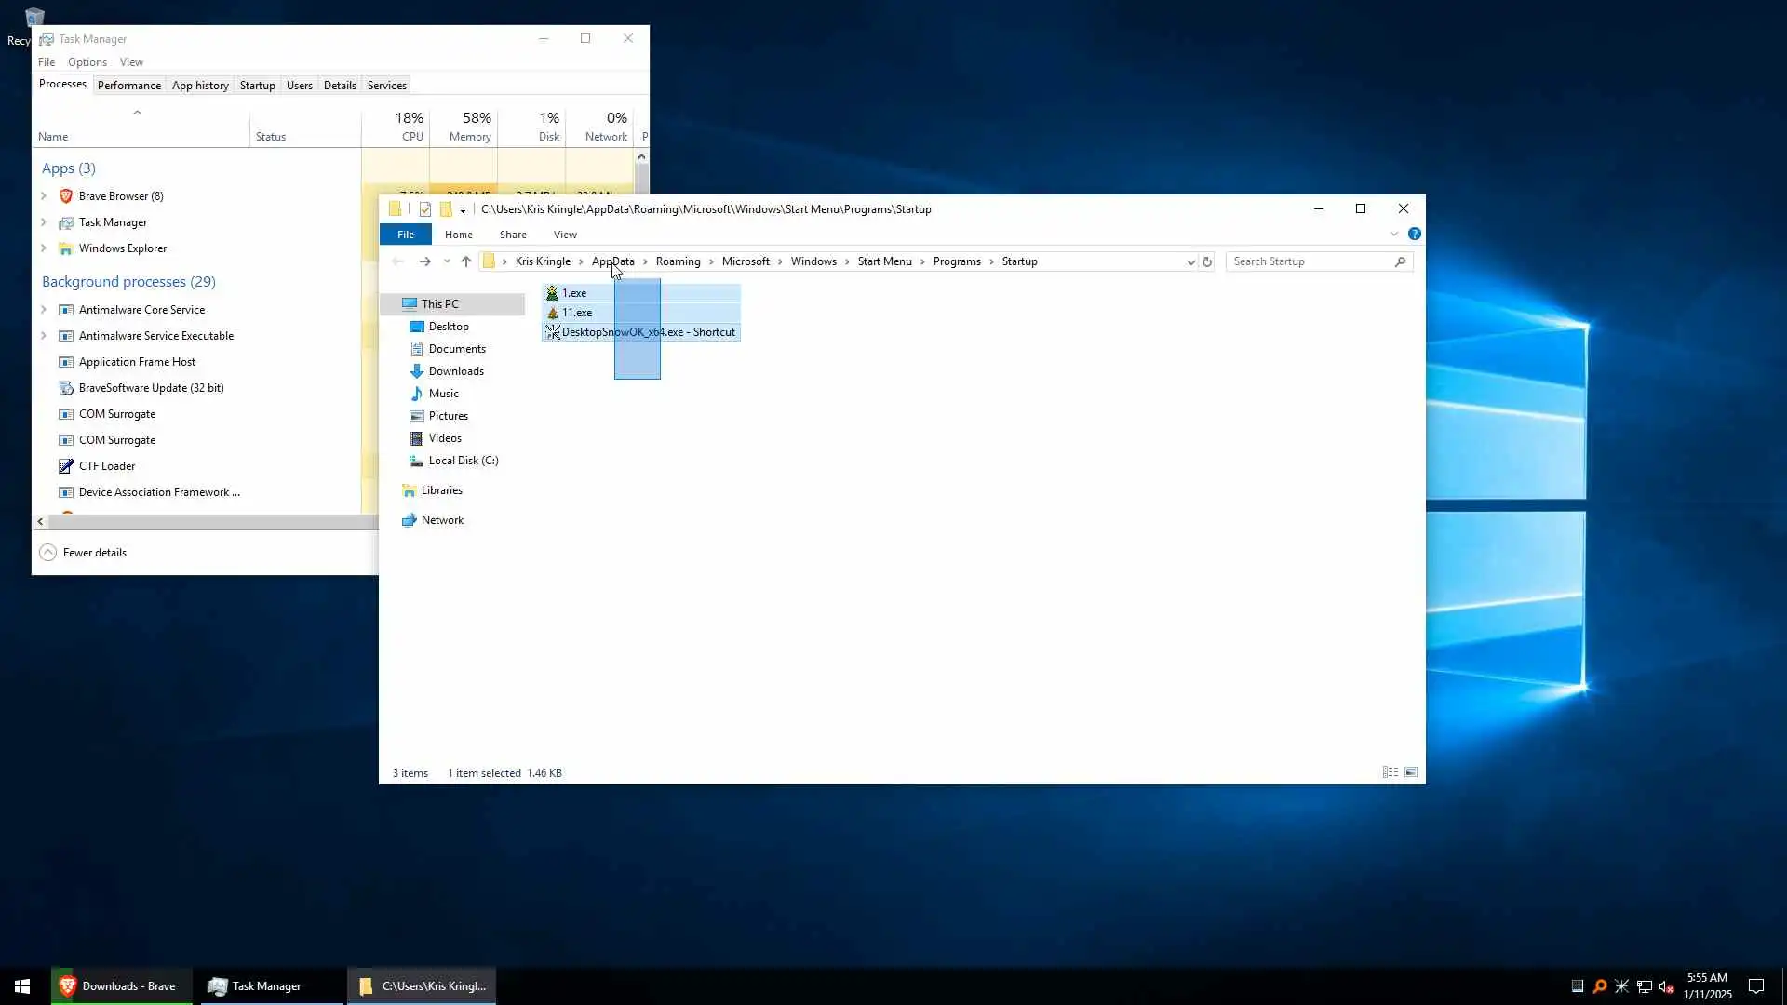Expand Antimalware Service Executable entry
Screen dimensions: 1787x1005
click(44, 336)
